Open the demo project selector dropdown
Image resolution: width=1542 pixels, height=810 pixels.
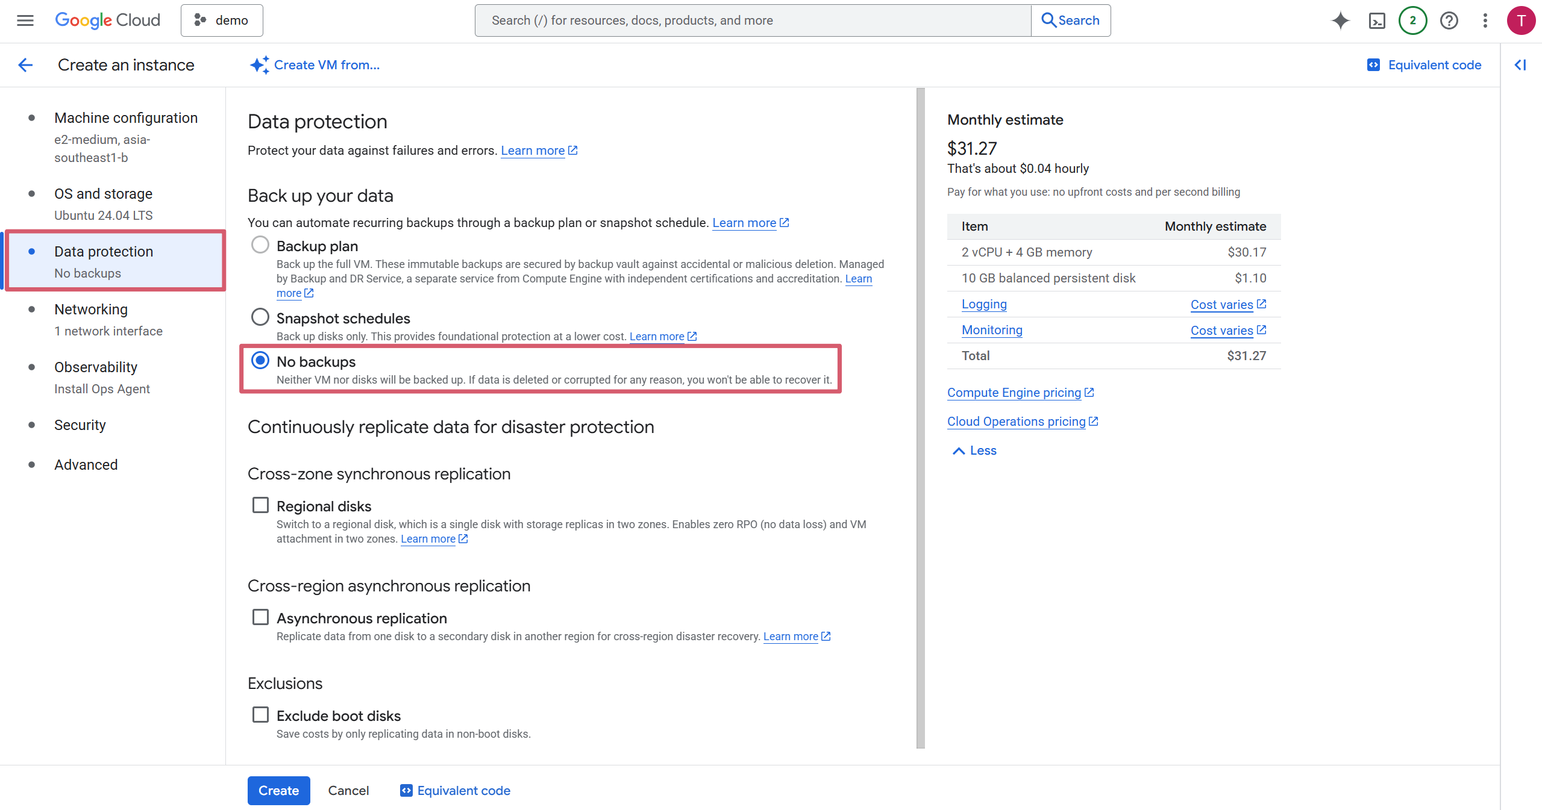pyautogui.click(x=222, y=20)
